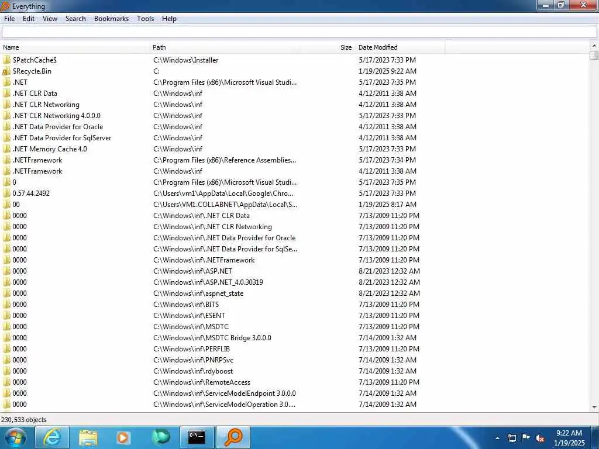
Task: Click path C:\Windows\inf\.NET CLR Data
Action: 201,215
